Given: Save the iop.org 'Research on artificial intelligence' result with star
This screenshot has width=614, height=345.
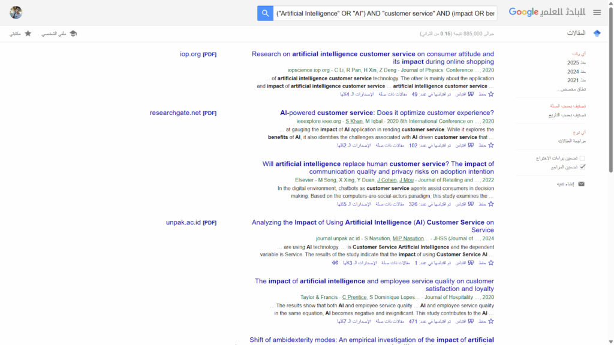Looking at the screenshot, I should [x=490, y=94].
